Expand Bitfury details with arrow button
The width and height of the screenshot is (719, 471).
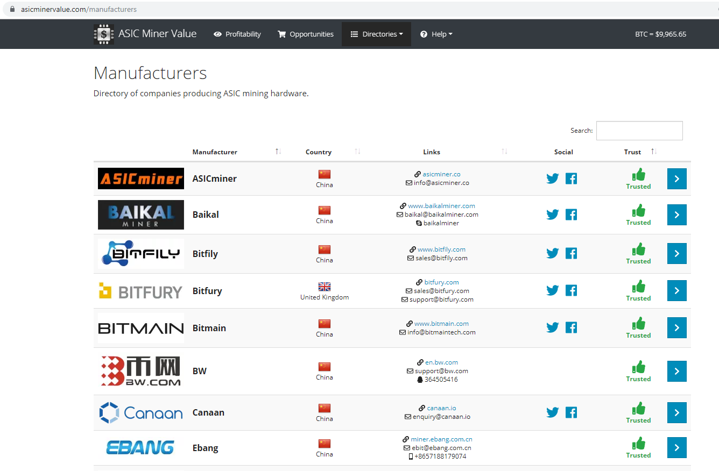(677, 290)
